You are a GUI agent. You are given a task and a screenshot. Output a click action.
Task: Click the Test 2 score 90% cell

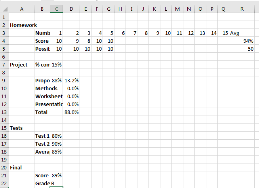click(x=56, y=144)
